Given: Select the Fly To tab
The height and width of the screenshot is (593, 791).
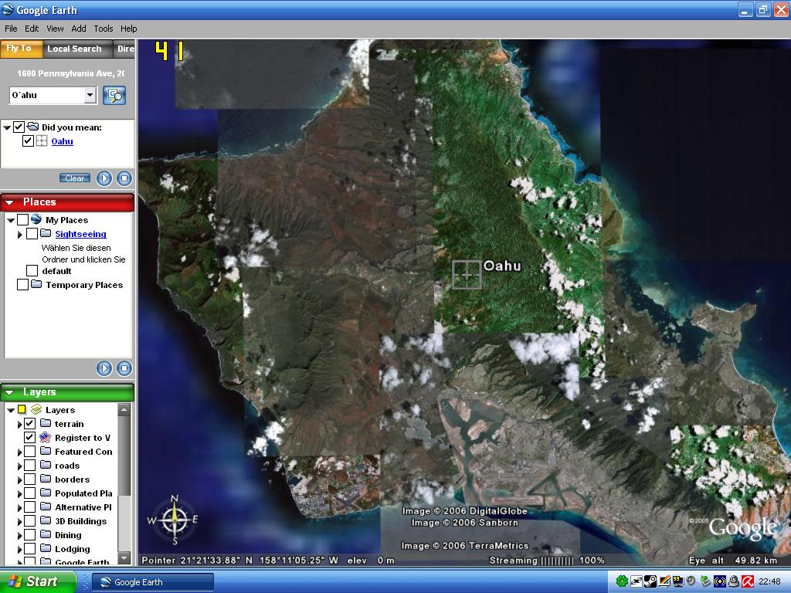Looking at the screenshot, I should tap(19, 49).
